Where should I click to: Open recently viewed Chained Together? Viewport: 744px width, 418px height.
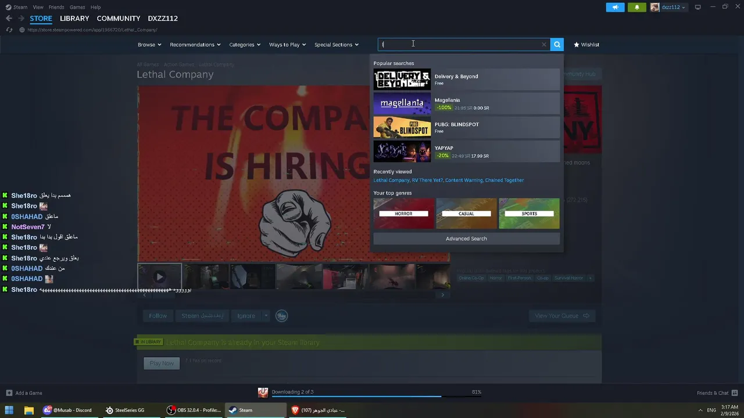tap(505, 181)
